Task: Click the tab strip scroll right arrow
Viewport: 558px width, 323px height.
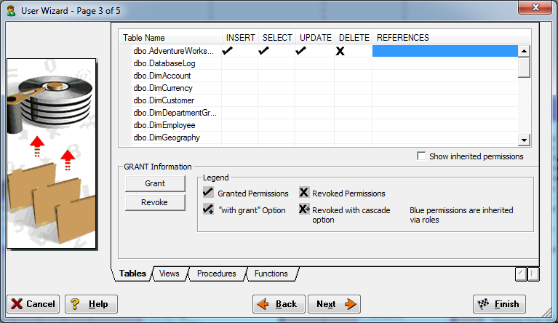Action: click(533, 274)
